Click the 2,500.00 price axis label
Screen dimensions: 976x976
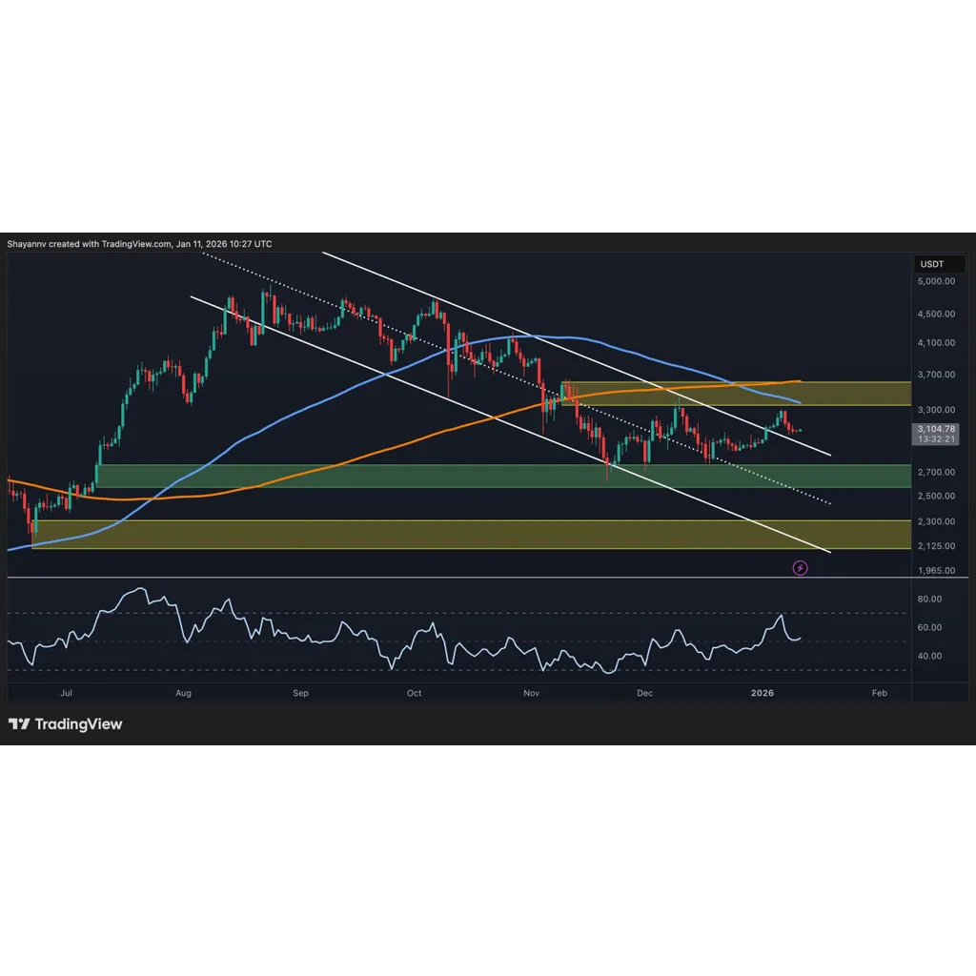[x=936, y=496]
